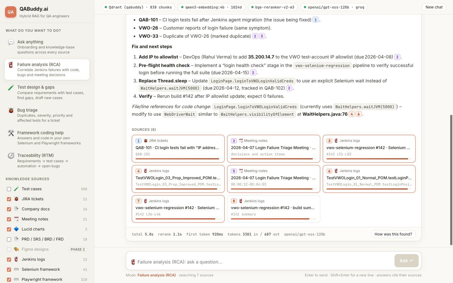453x283 pixels.
Task: Click the chat vertical scrollbar
Action: click(x=451, y=180)
